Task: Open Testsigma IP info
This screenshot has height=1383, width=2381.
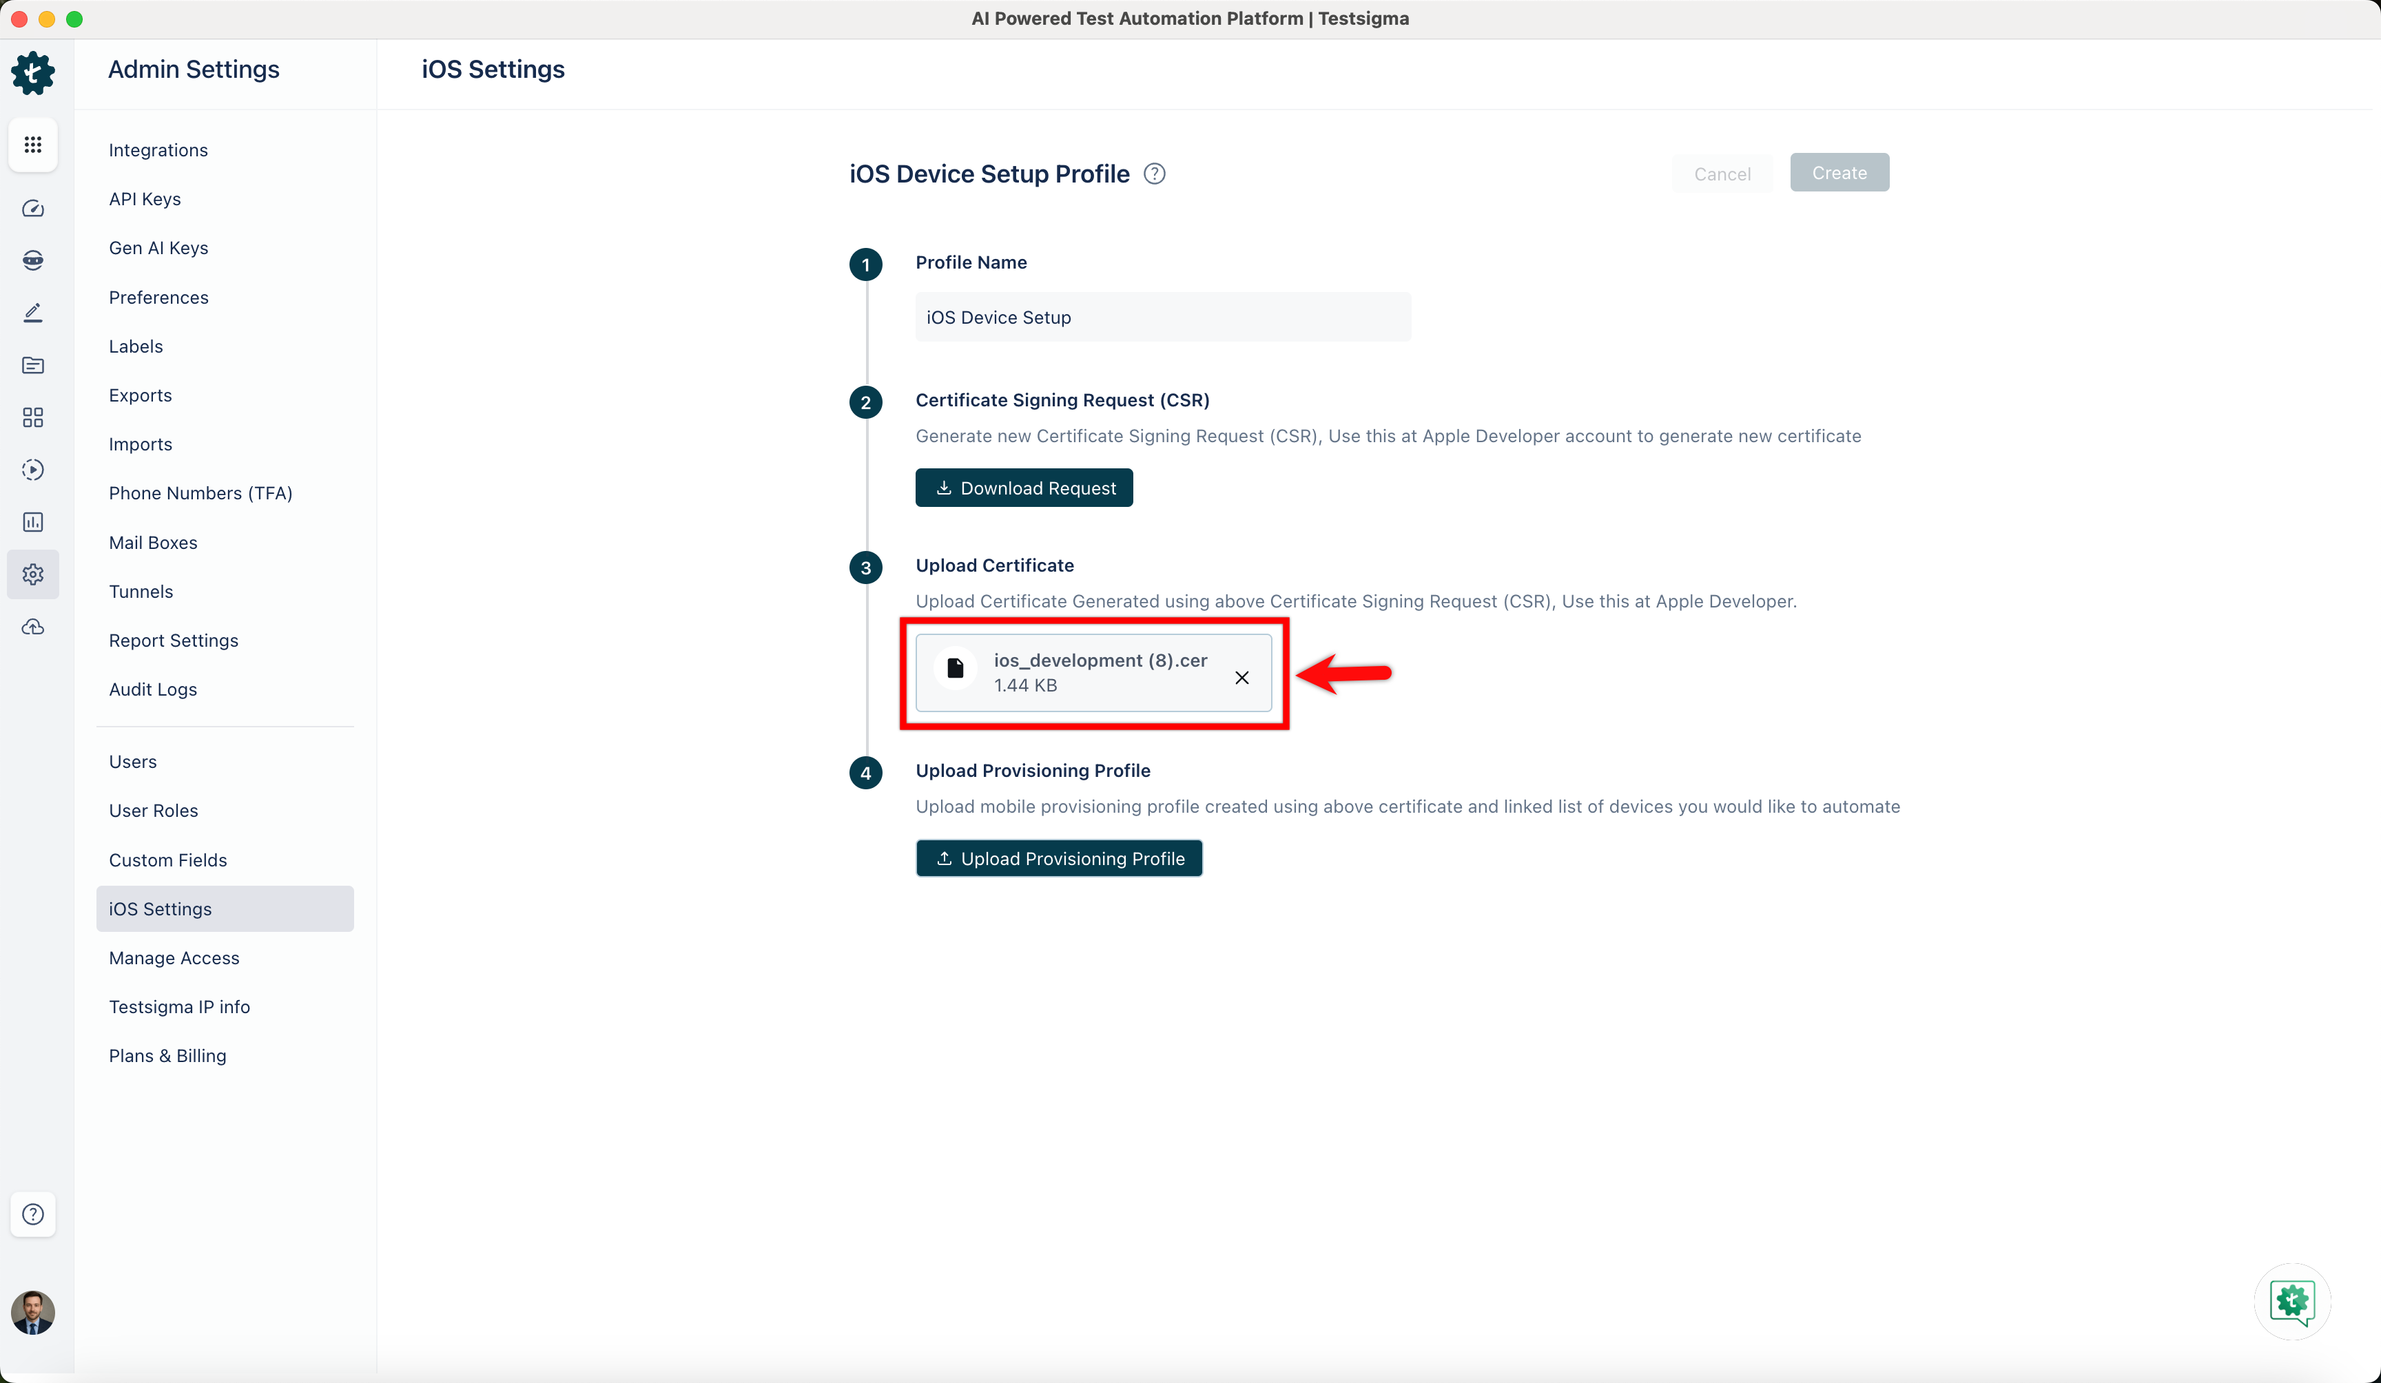Action: click(180, 1007)
